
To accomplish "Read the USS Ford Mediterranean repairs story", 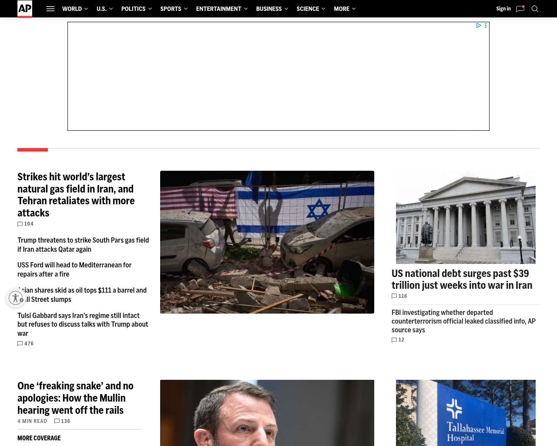I will (74, 270).
